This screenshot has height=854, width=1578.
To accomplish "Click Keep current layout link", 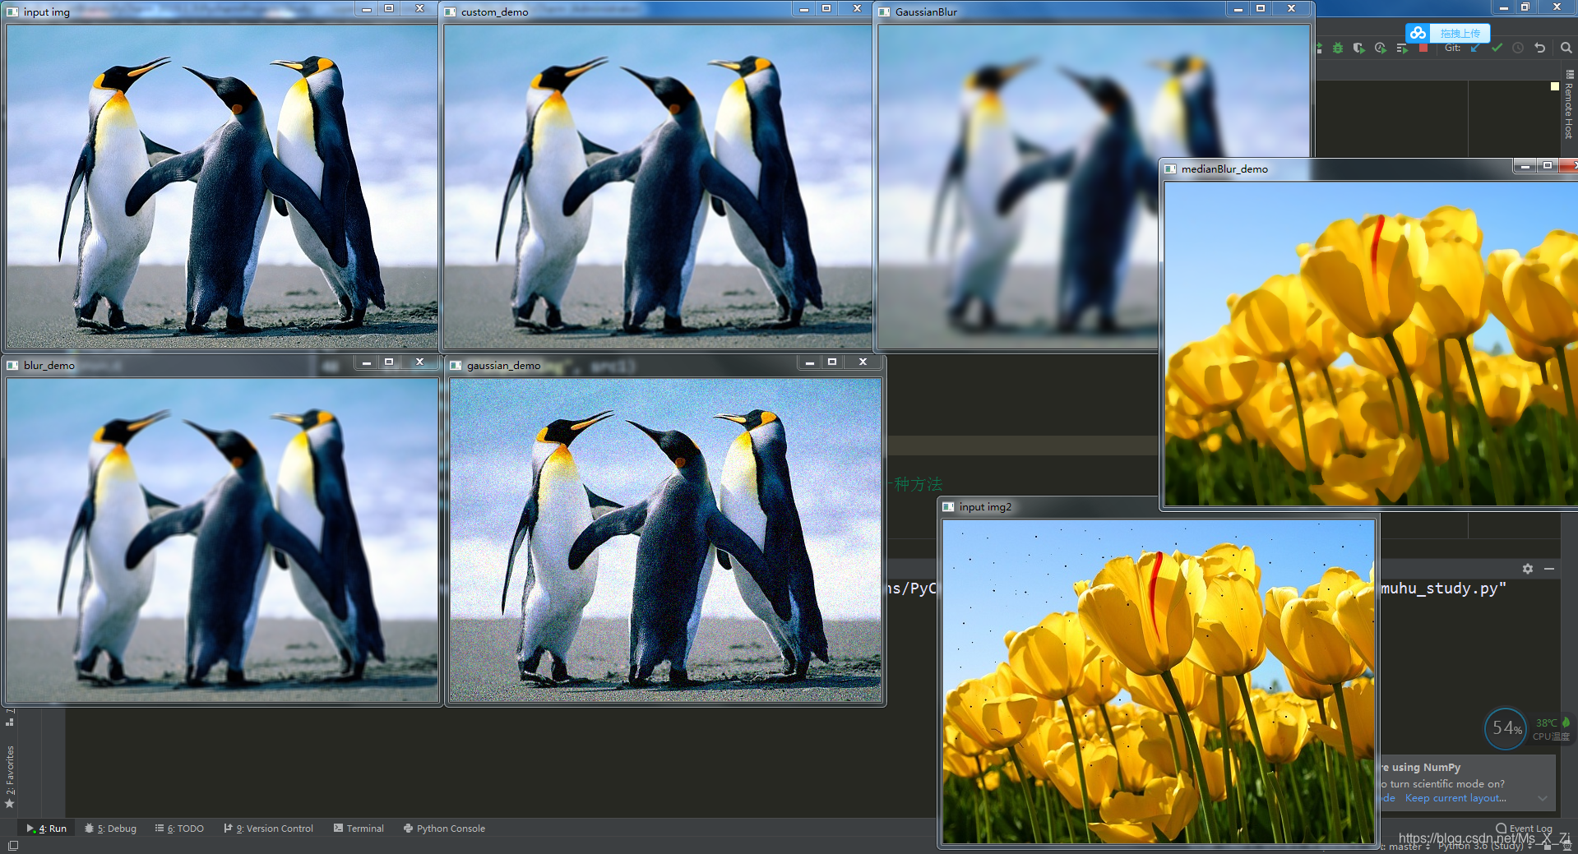I will point(1455,798).
